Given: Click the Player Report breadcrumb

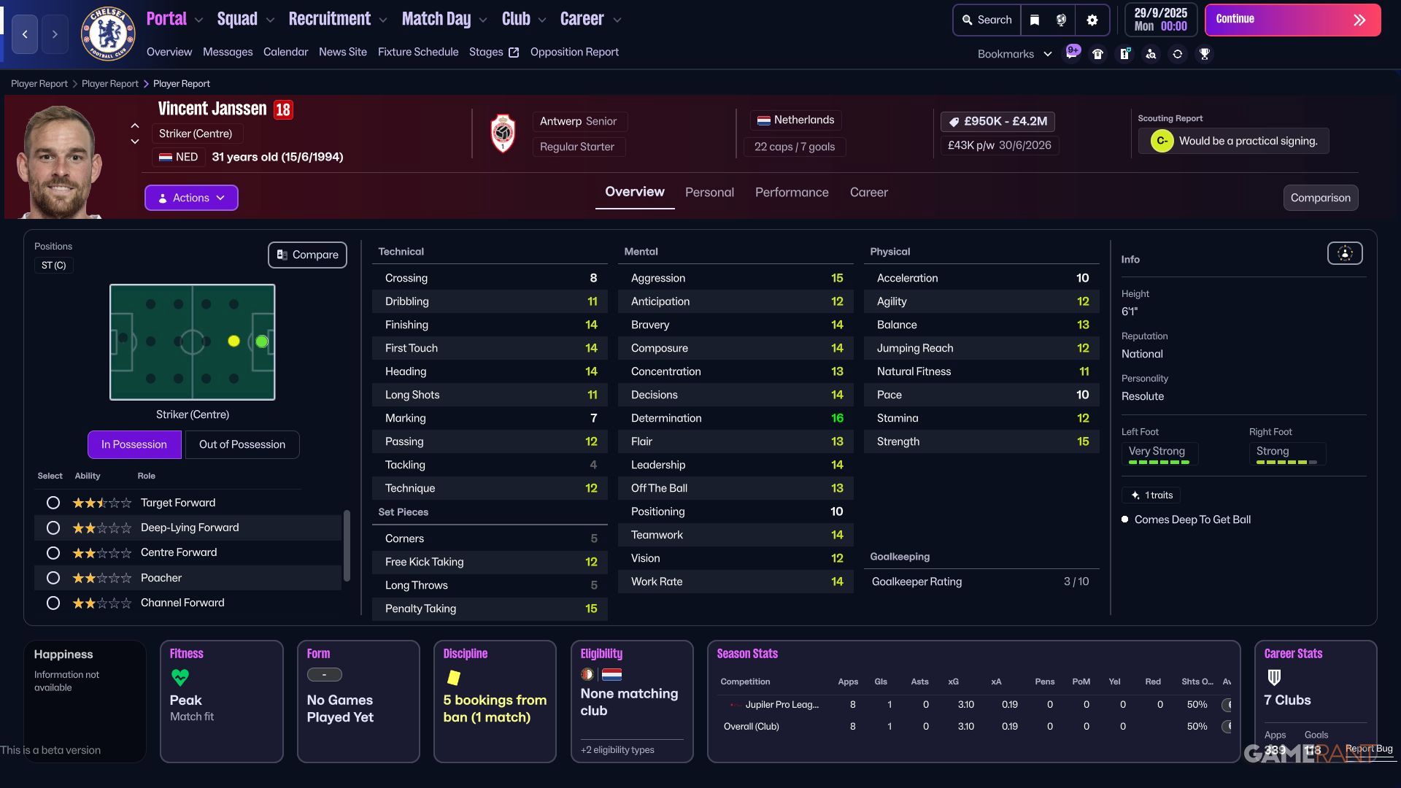Looking at the screenshot, I should point(39,83).
